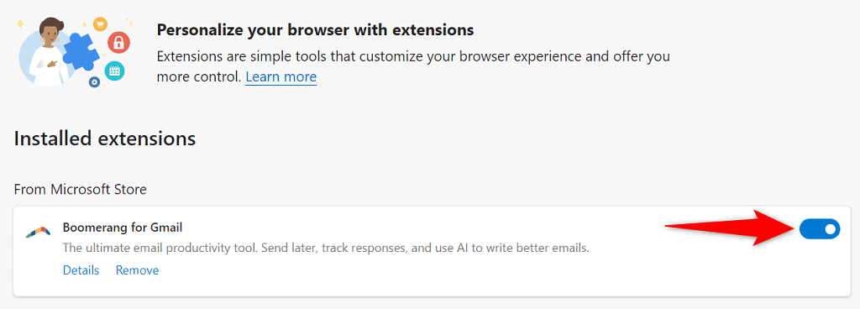Click the Boomerang rainbow extension icon
The height and width of the screenshot is (309, 860).
click(38, 233)
